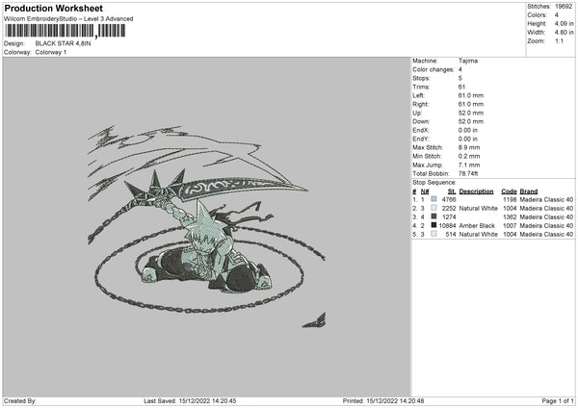The width and height of the screenshot is (578, 408).
Task: Click the Total Bobbin value 78.74ft
Action: (x=468, y=173)
